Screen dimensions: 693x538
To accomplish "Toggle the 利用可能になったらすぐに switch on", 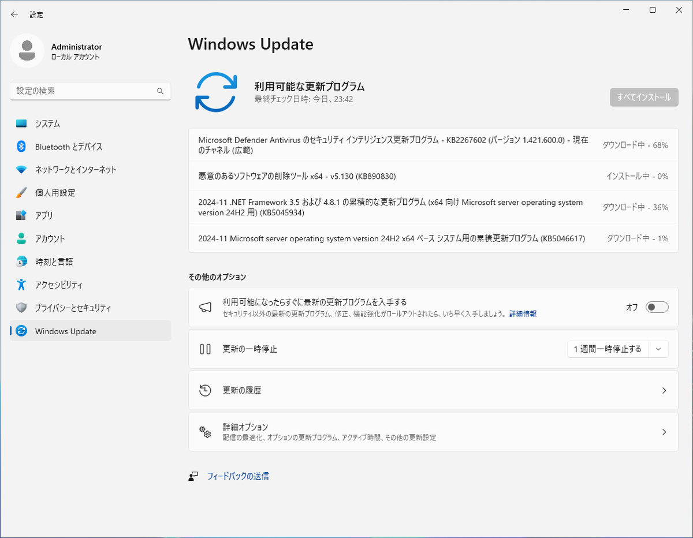I will [x=657, y=307].
